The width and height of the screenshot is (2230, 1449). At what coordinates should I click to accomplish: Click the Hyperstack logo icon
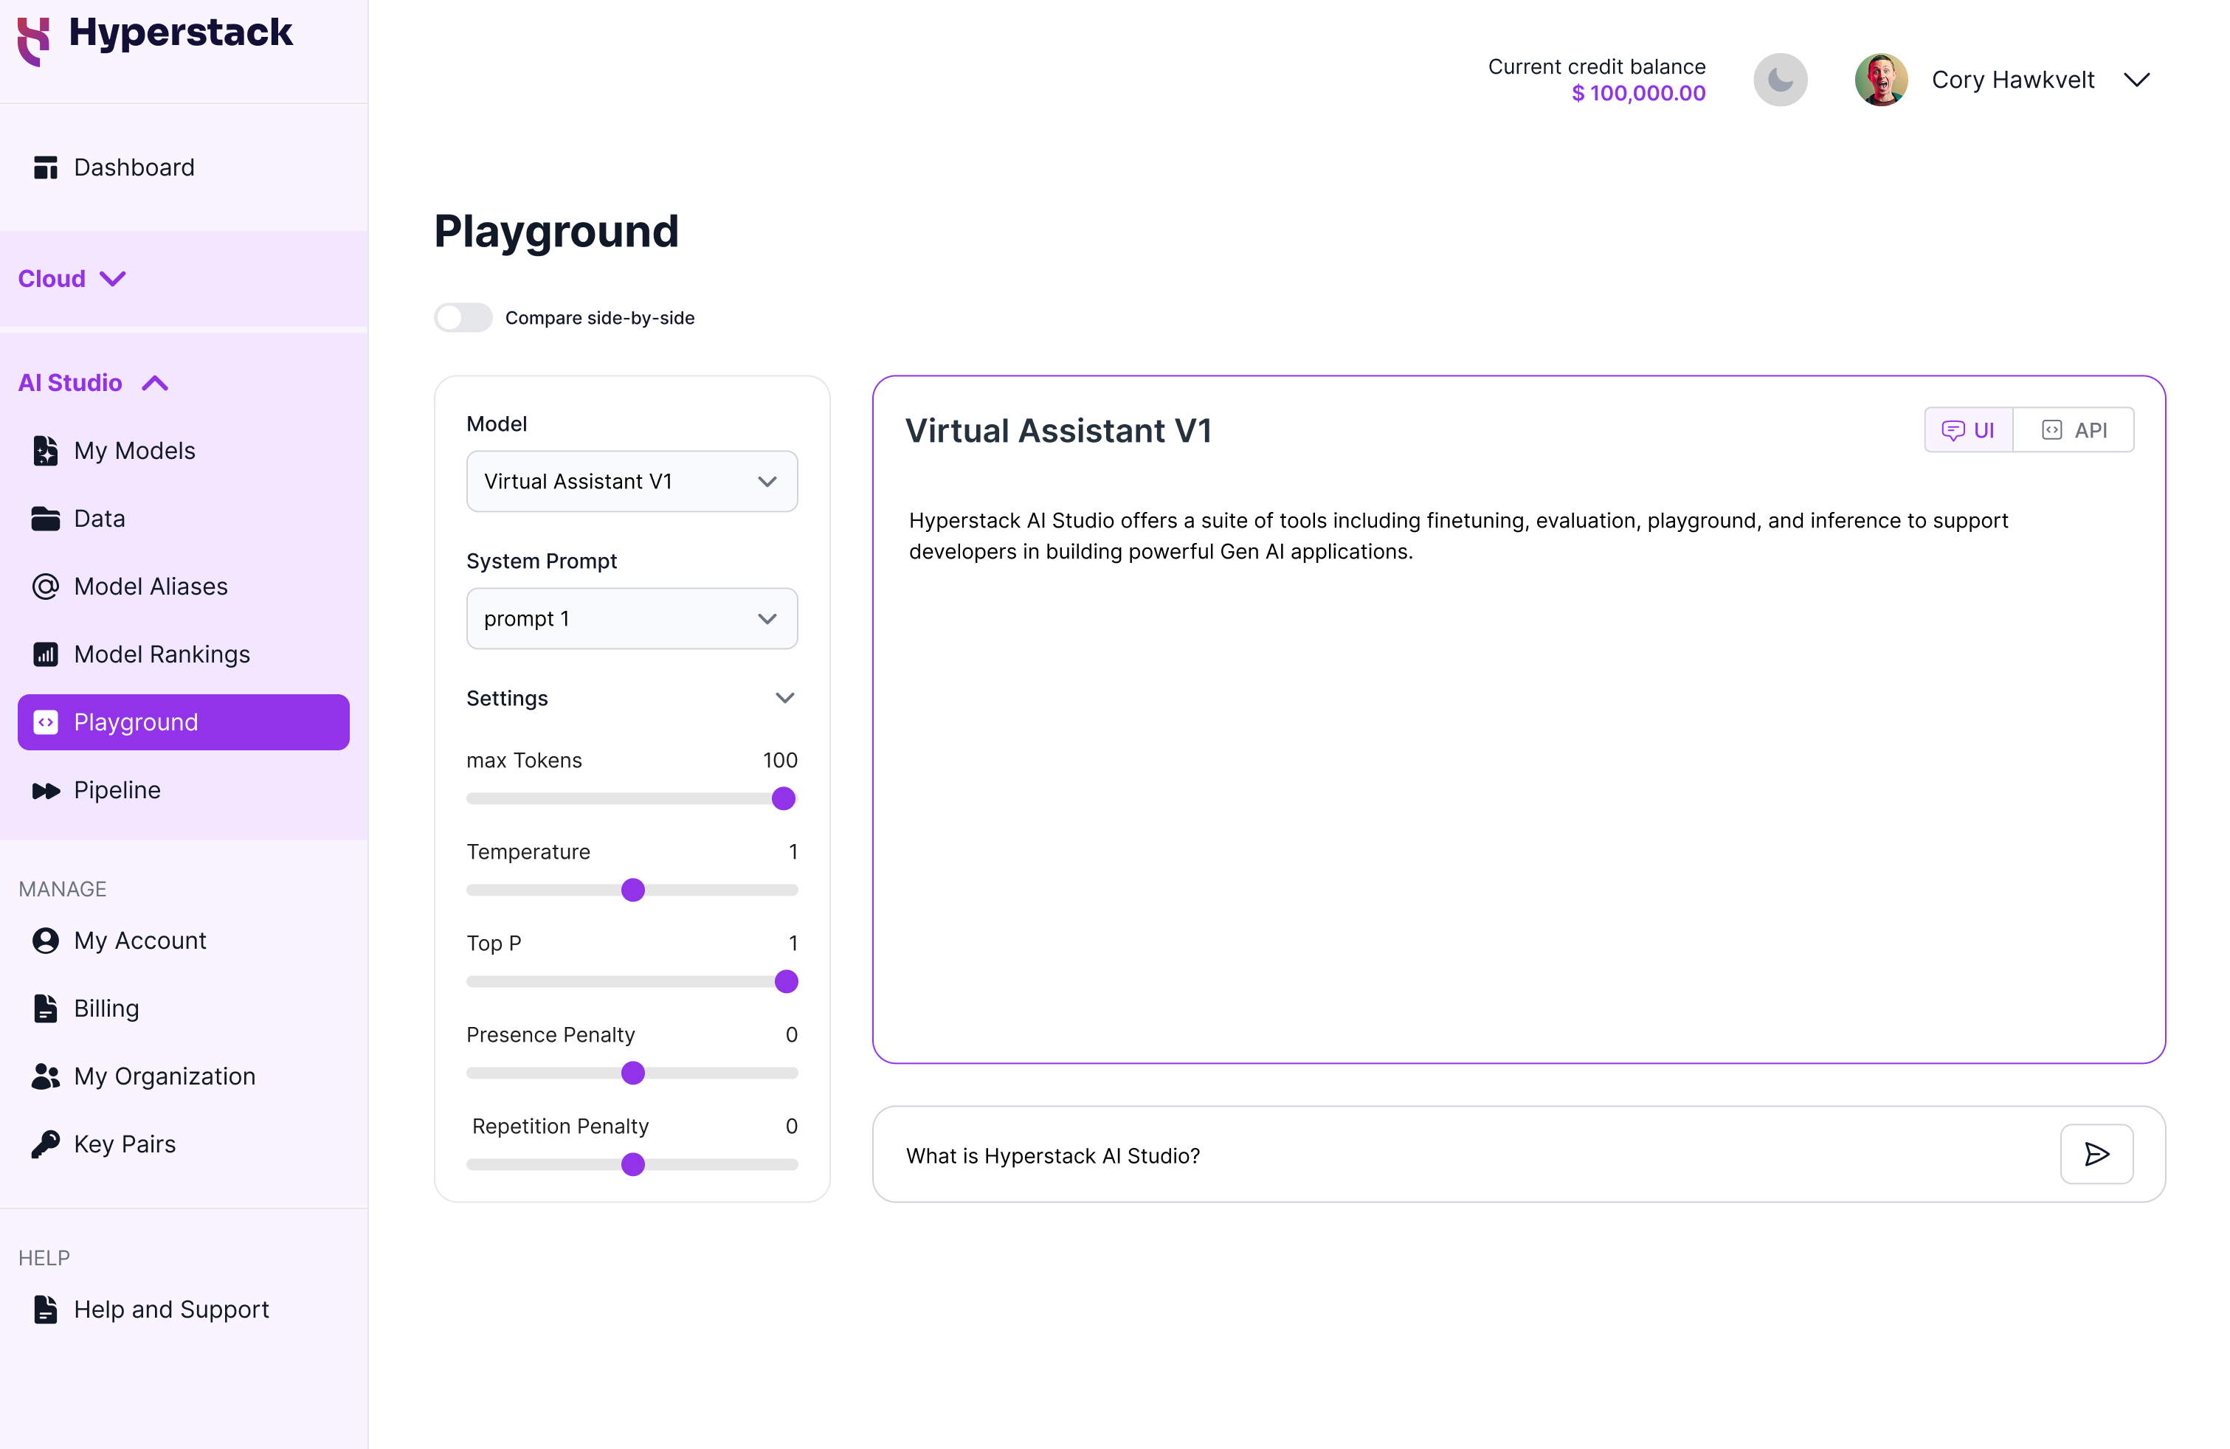pos(34,42)
